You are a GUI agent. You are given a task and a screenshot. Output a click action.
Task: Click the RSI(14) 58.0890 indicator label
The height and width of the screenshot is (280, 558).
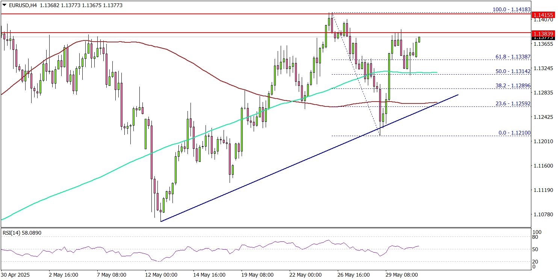(22, 233)
